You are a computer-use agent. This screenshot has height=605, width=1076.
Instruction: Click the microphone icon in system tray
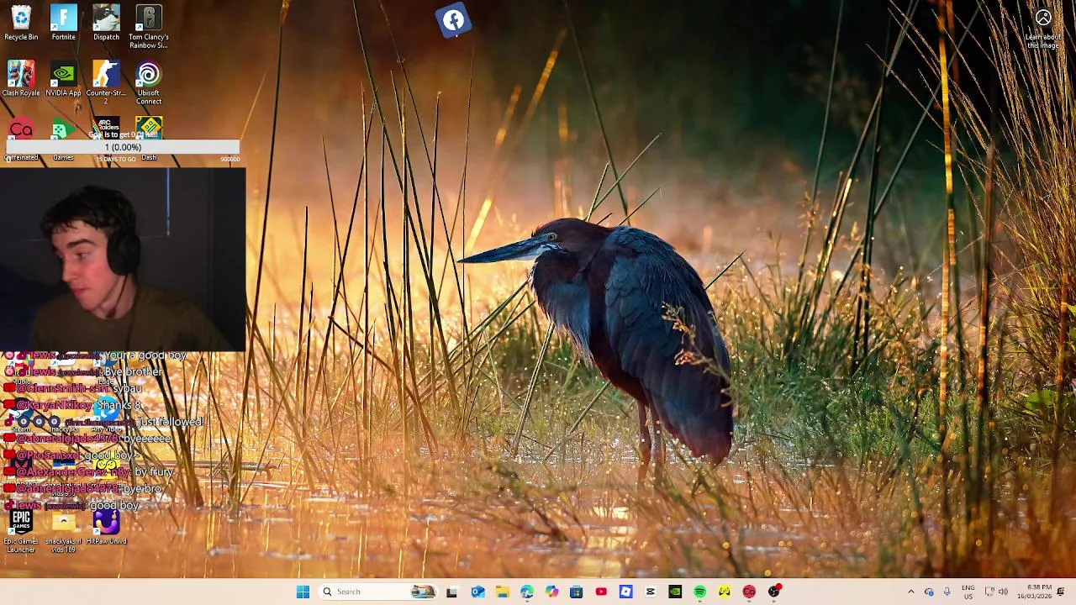(947, 592)
